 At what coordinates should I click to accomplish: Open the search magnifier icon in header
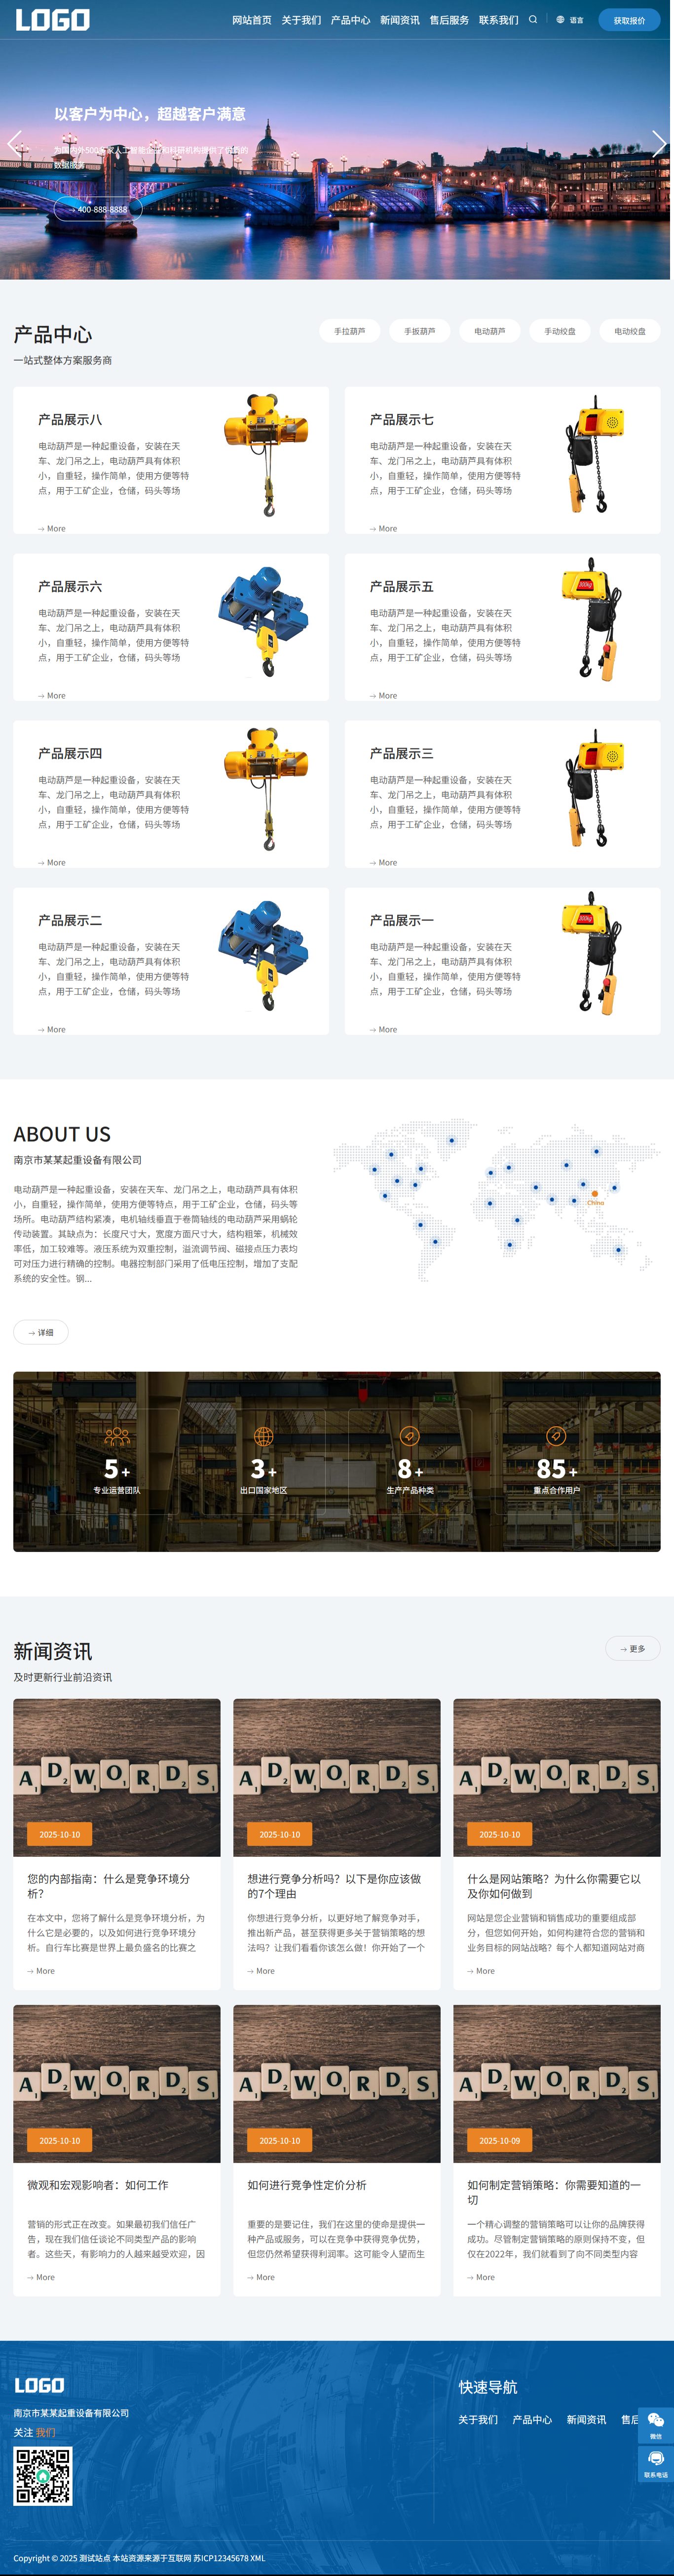(533, 19)
